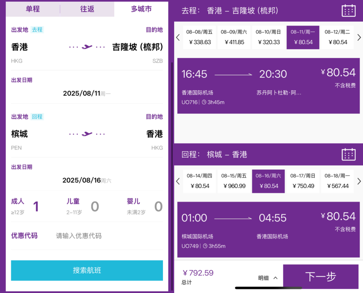Open the return flight calendar icon
This screenshot has height=293, width=363.
(349, 154)
